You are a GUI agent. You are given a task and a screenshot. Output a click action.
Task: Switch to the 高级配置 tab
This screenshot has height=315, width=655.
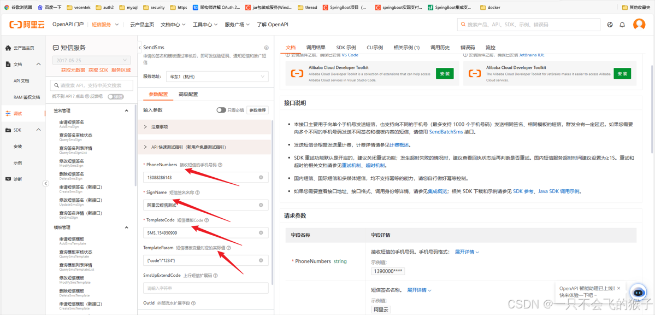(x=188, y=94)
